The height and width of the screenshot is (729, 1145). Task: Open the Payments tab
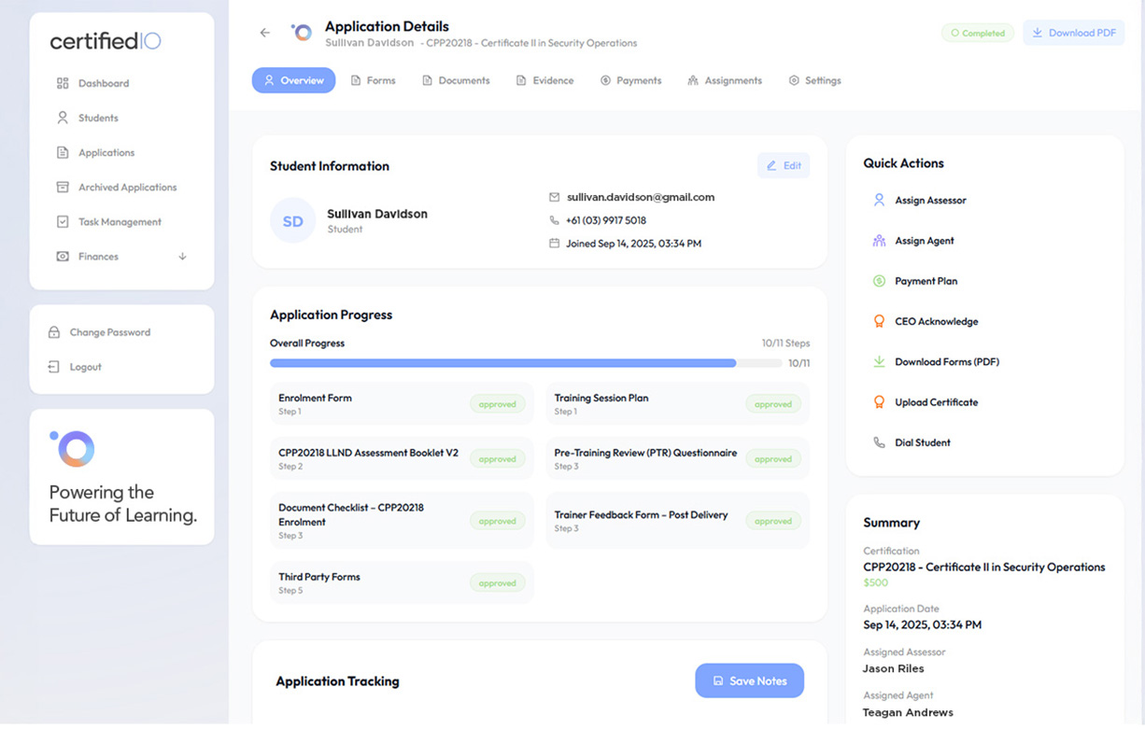coord(630,80)
